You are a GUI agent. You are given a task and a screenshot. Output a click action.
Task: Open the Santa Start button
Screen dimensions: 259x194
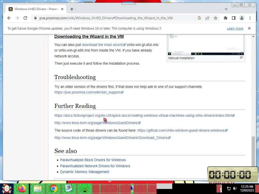[7, 189]
